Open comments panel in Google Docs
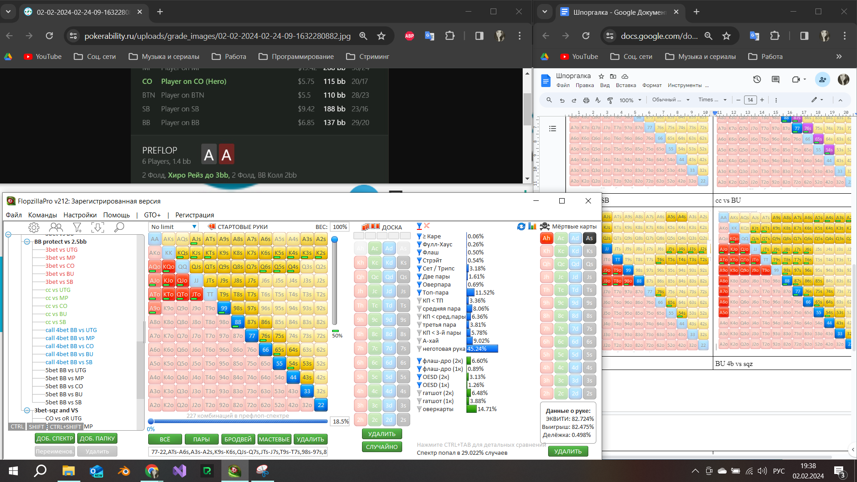 pyautogui.click(x=775, y=79)
